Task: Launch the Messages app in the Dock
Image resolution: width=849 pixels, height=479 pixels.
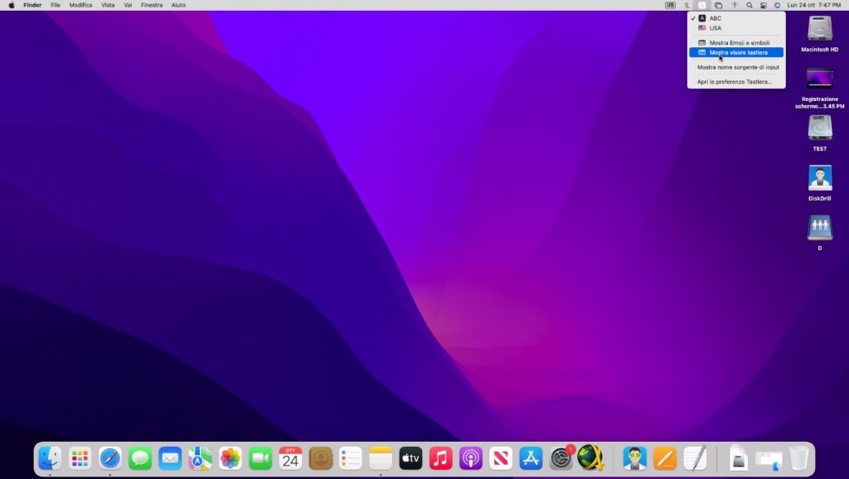Action: 140,457
